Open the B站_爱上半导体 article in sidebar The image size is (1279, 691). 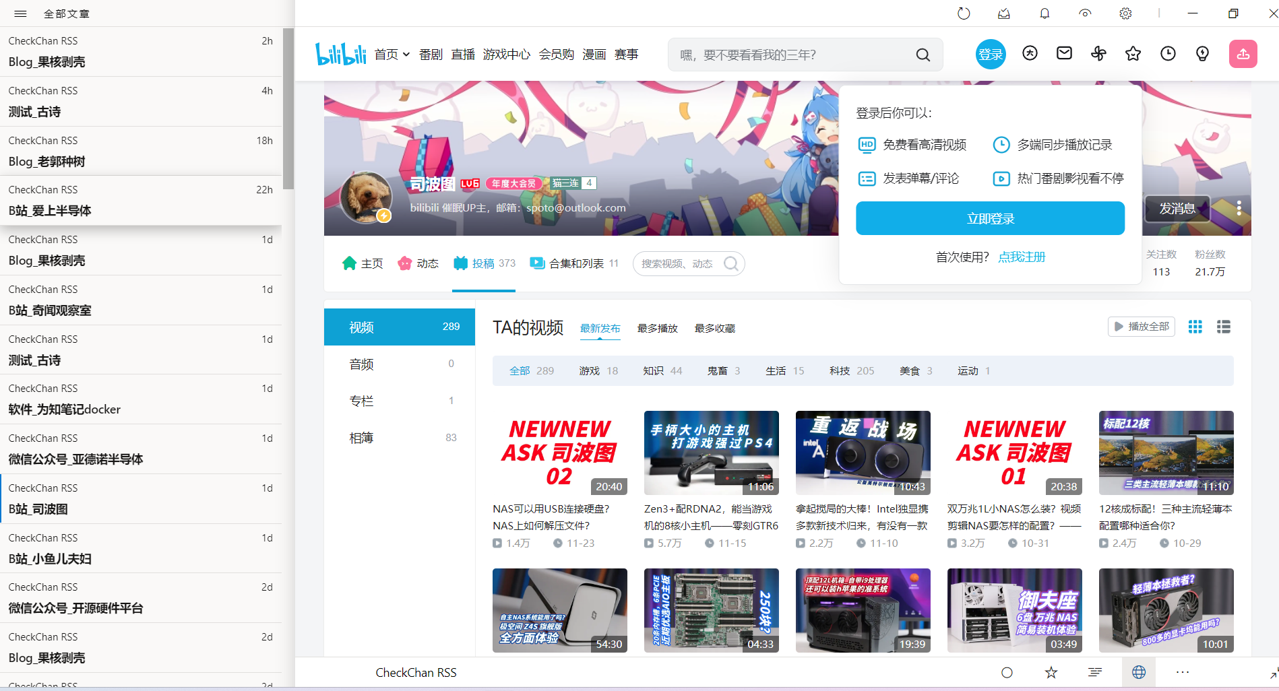[x=141, y=200]
